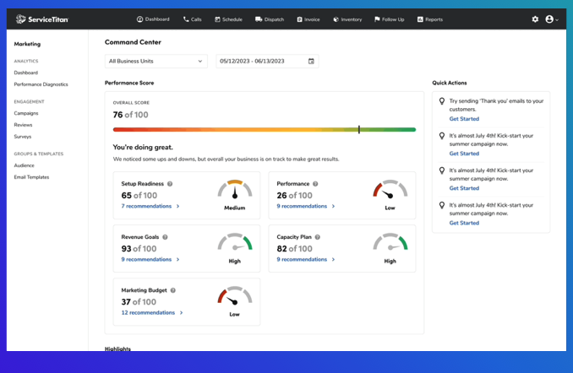Open the Reports menu
Image resolution: width=573 pixels, height=373 pixels.
(429, 19)
